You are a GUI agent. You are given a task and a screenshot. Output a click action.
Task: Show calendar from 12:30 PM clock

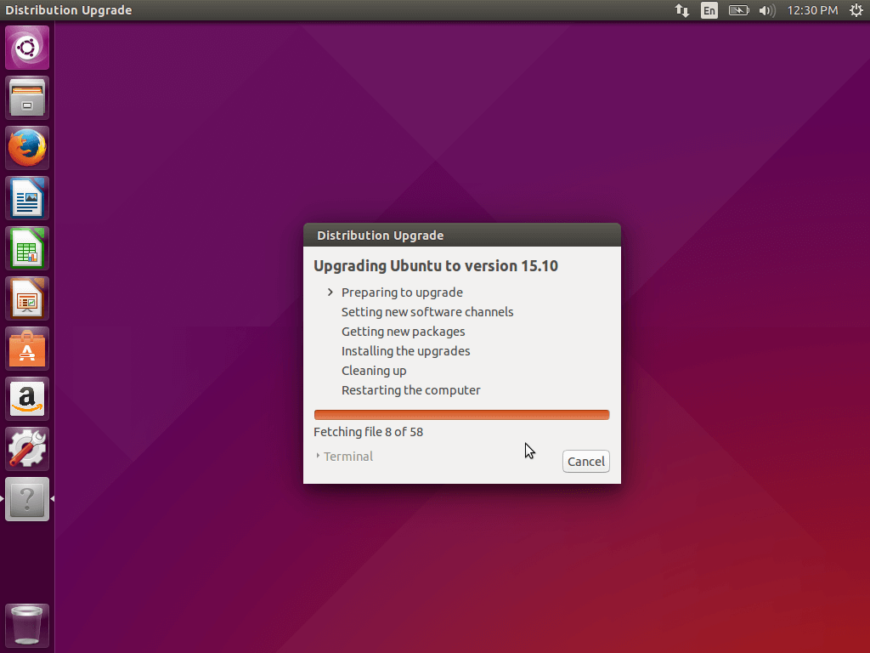tap(812, 10)
